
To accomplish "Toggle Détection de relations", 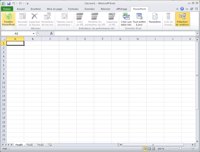I will [182, 19].
